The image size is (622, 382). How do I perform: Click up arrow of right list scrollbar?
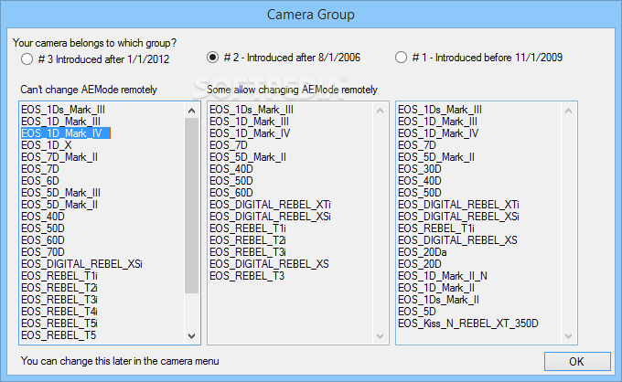(x=568, y=111)
